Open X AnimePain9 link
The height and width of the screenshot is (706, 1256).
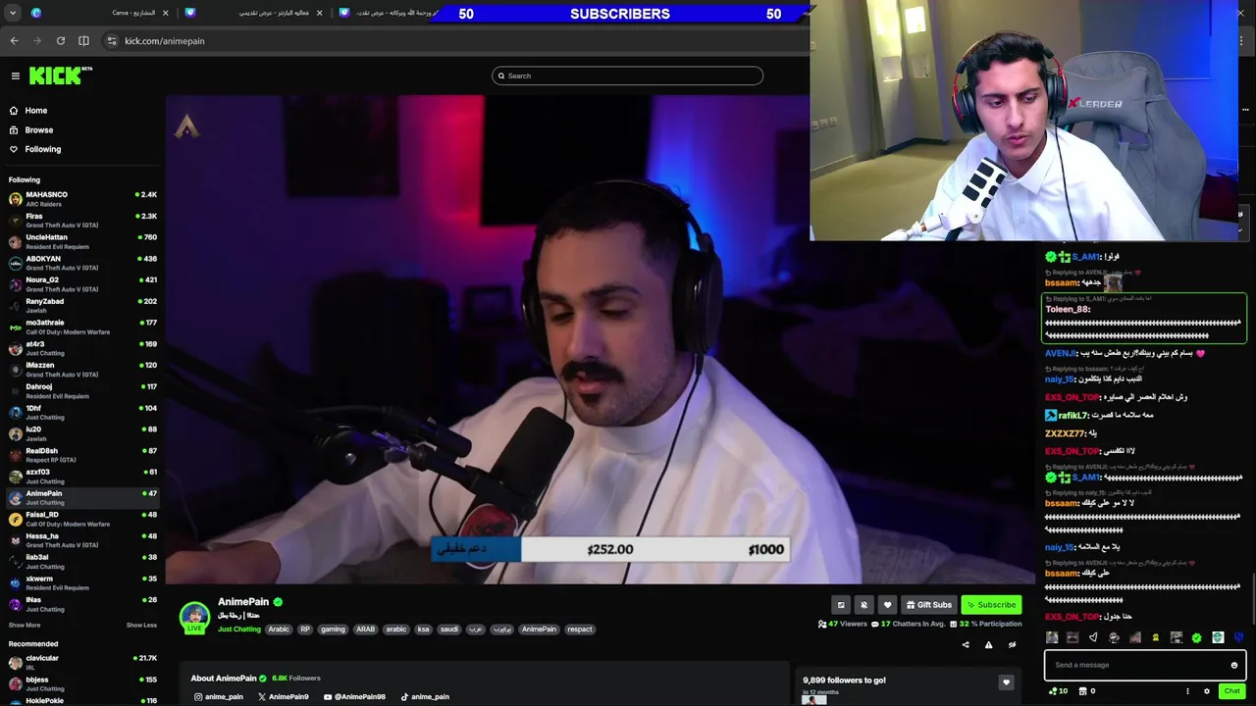point(283,696)
